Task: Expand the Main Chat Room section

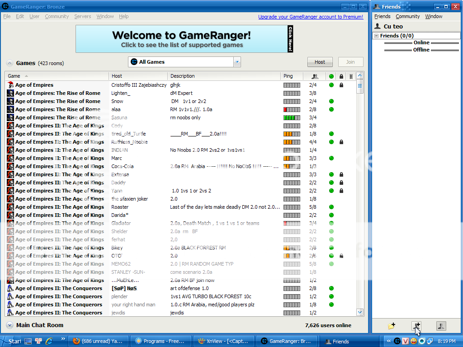Action: 10,325
